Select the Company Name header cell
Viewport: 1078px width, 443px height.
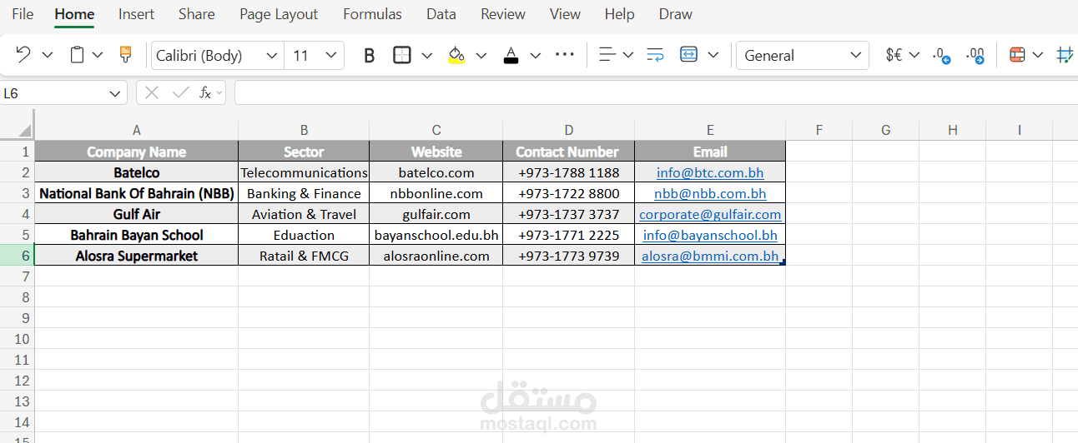pyautogui.click(x=137, y=152)
